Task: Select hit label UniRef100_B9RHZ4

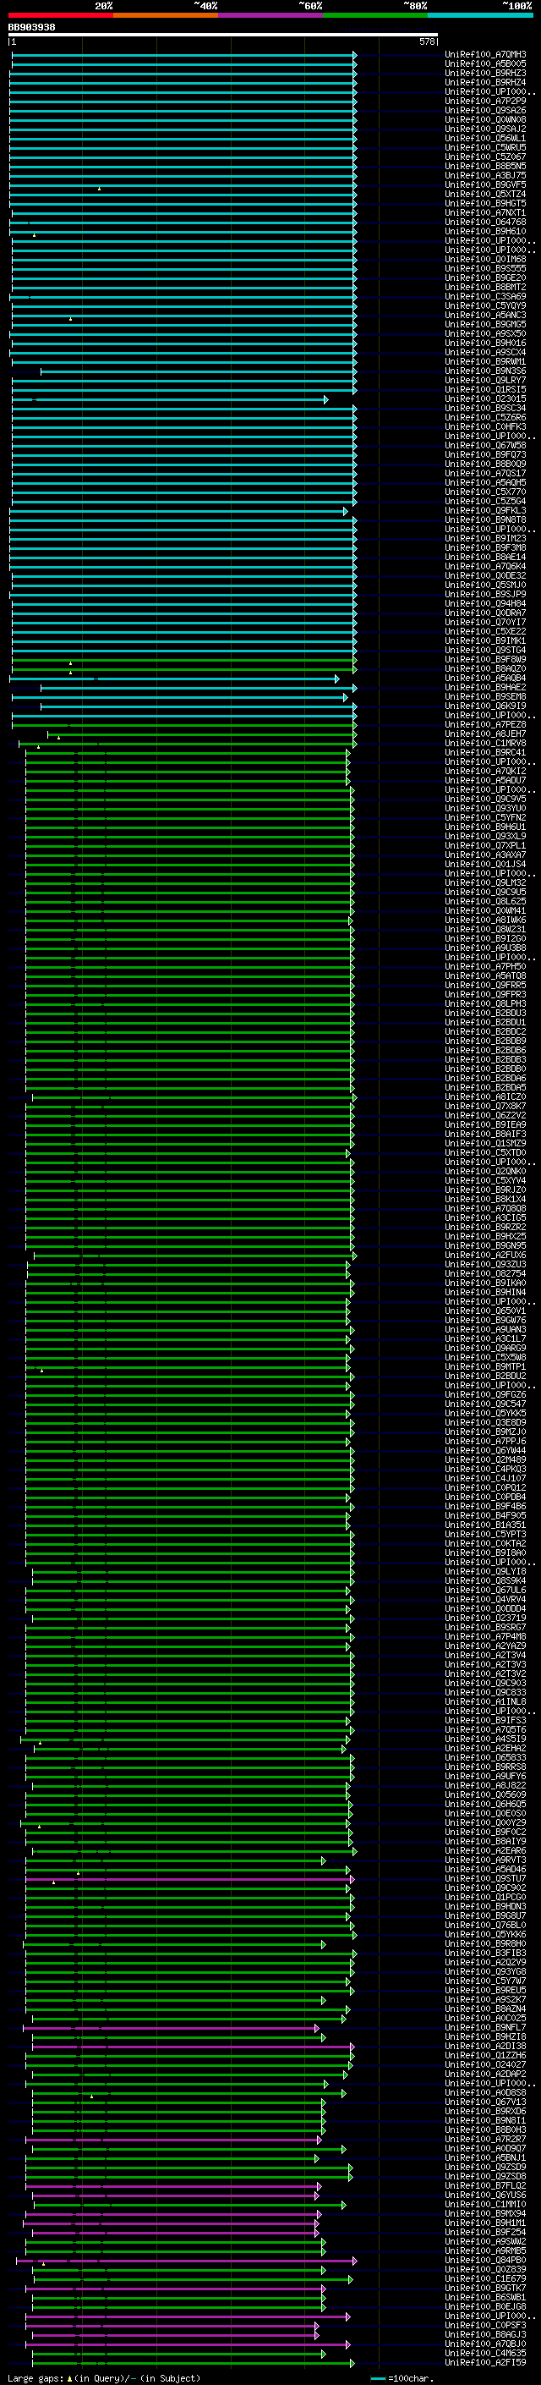Action: (485, 82)
